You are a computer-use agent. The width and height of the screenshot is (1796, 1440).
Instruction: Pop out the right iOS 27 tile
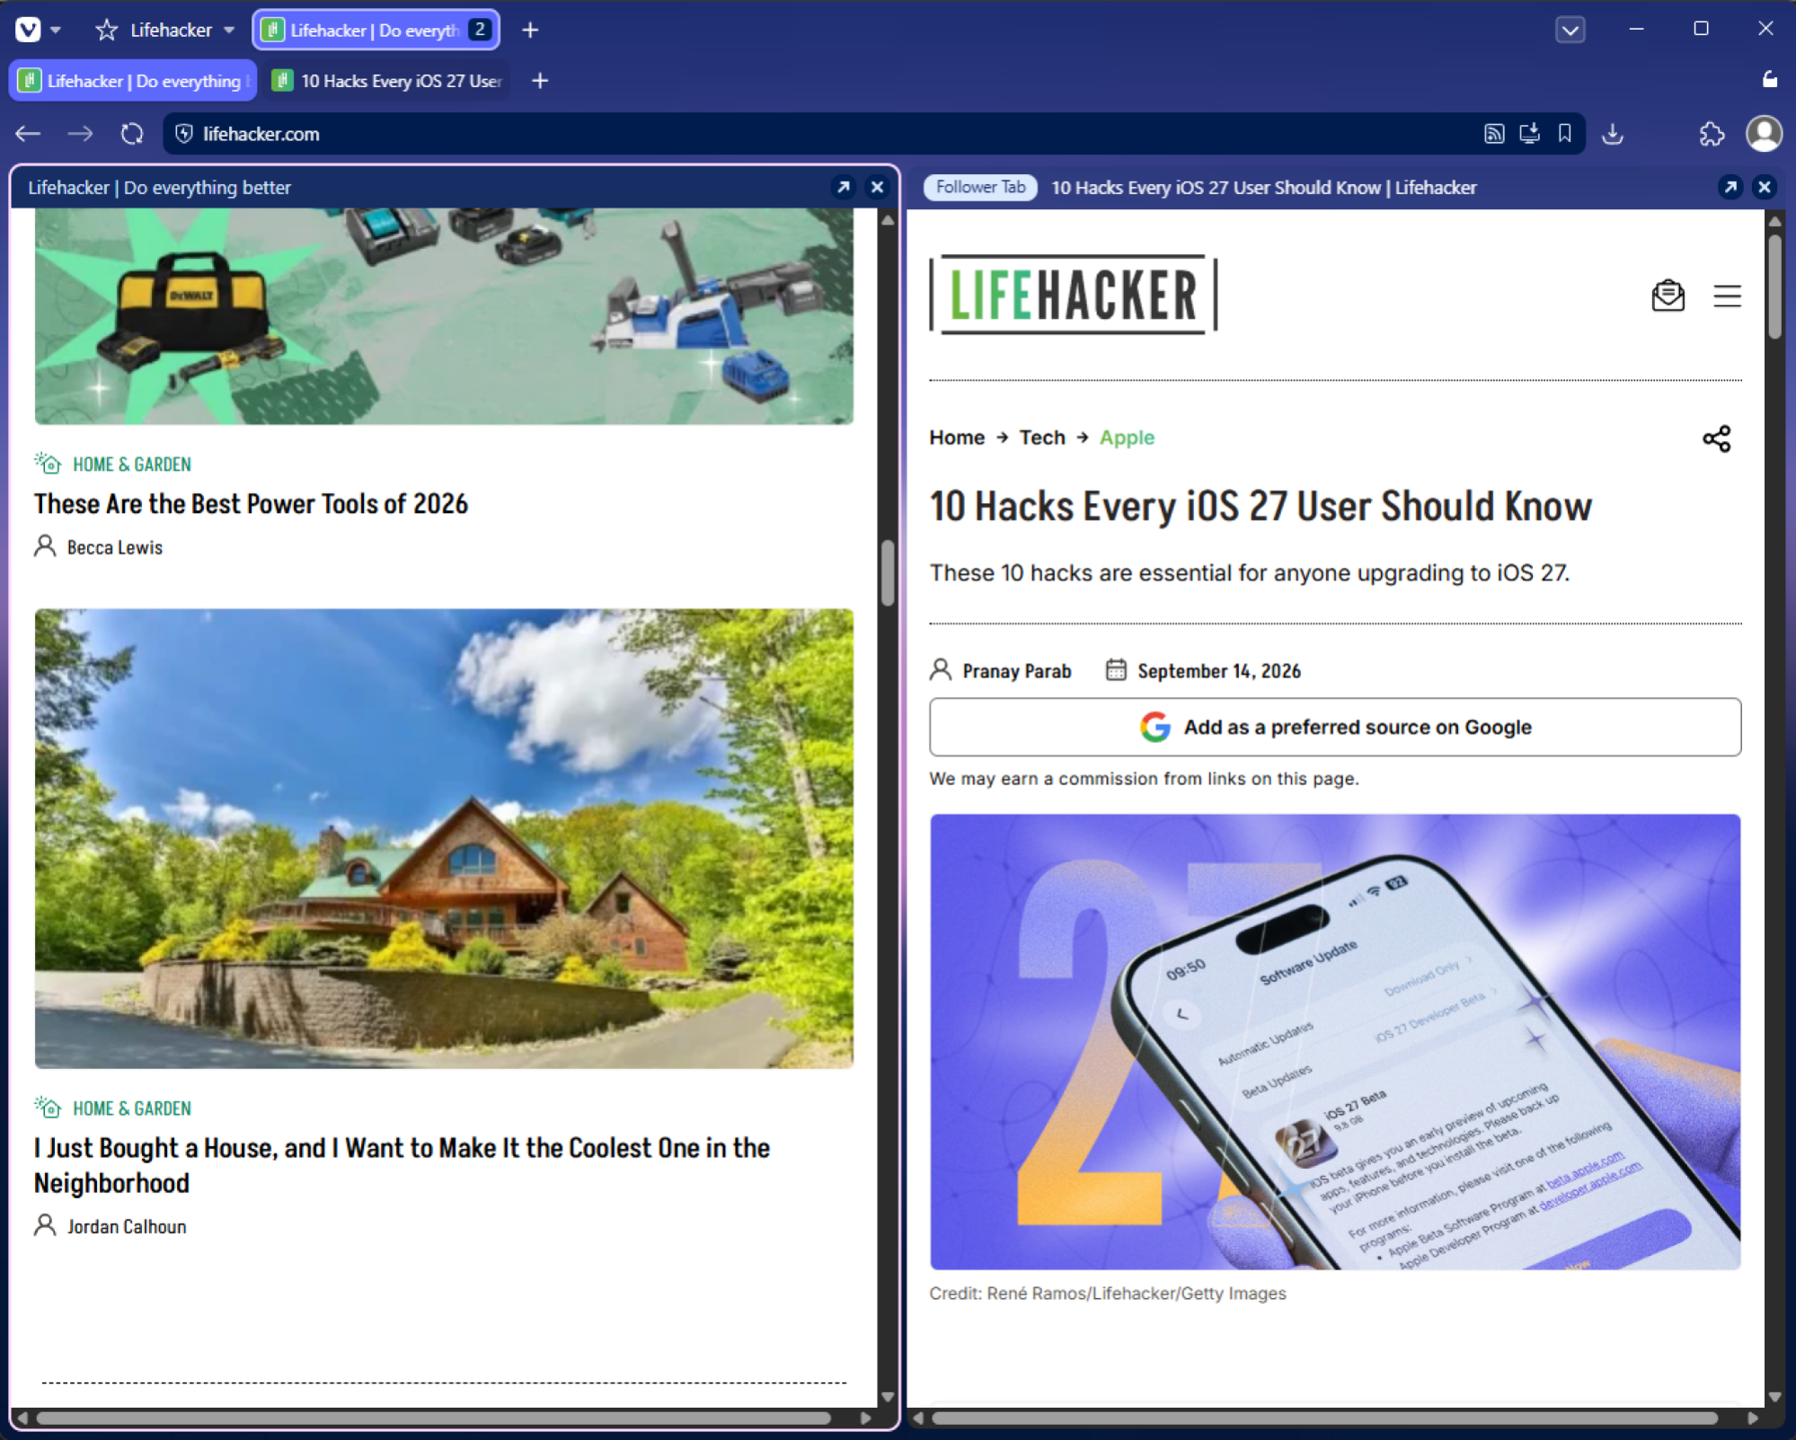pos(1730,187)
